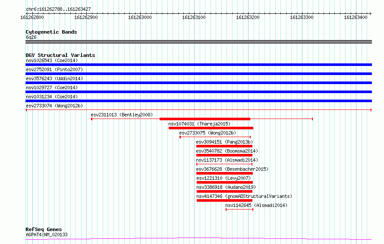Open the esv2311013 (Bentley2008) variant
The image size is (384, 244).
tap(122, 115)
